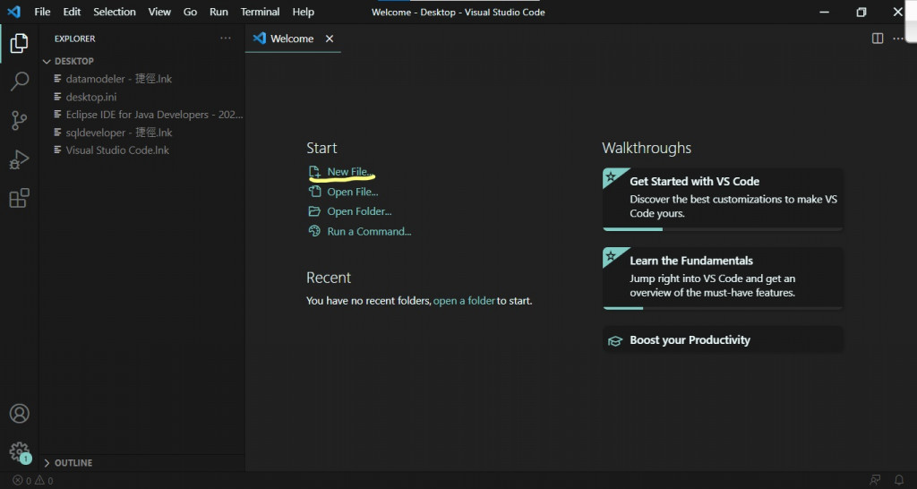
Task: Open the Edit menu
Action: tap(72, 12)
